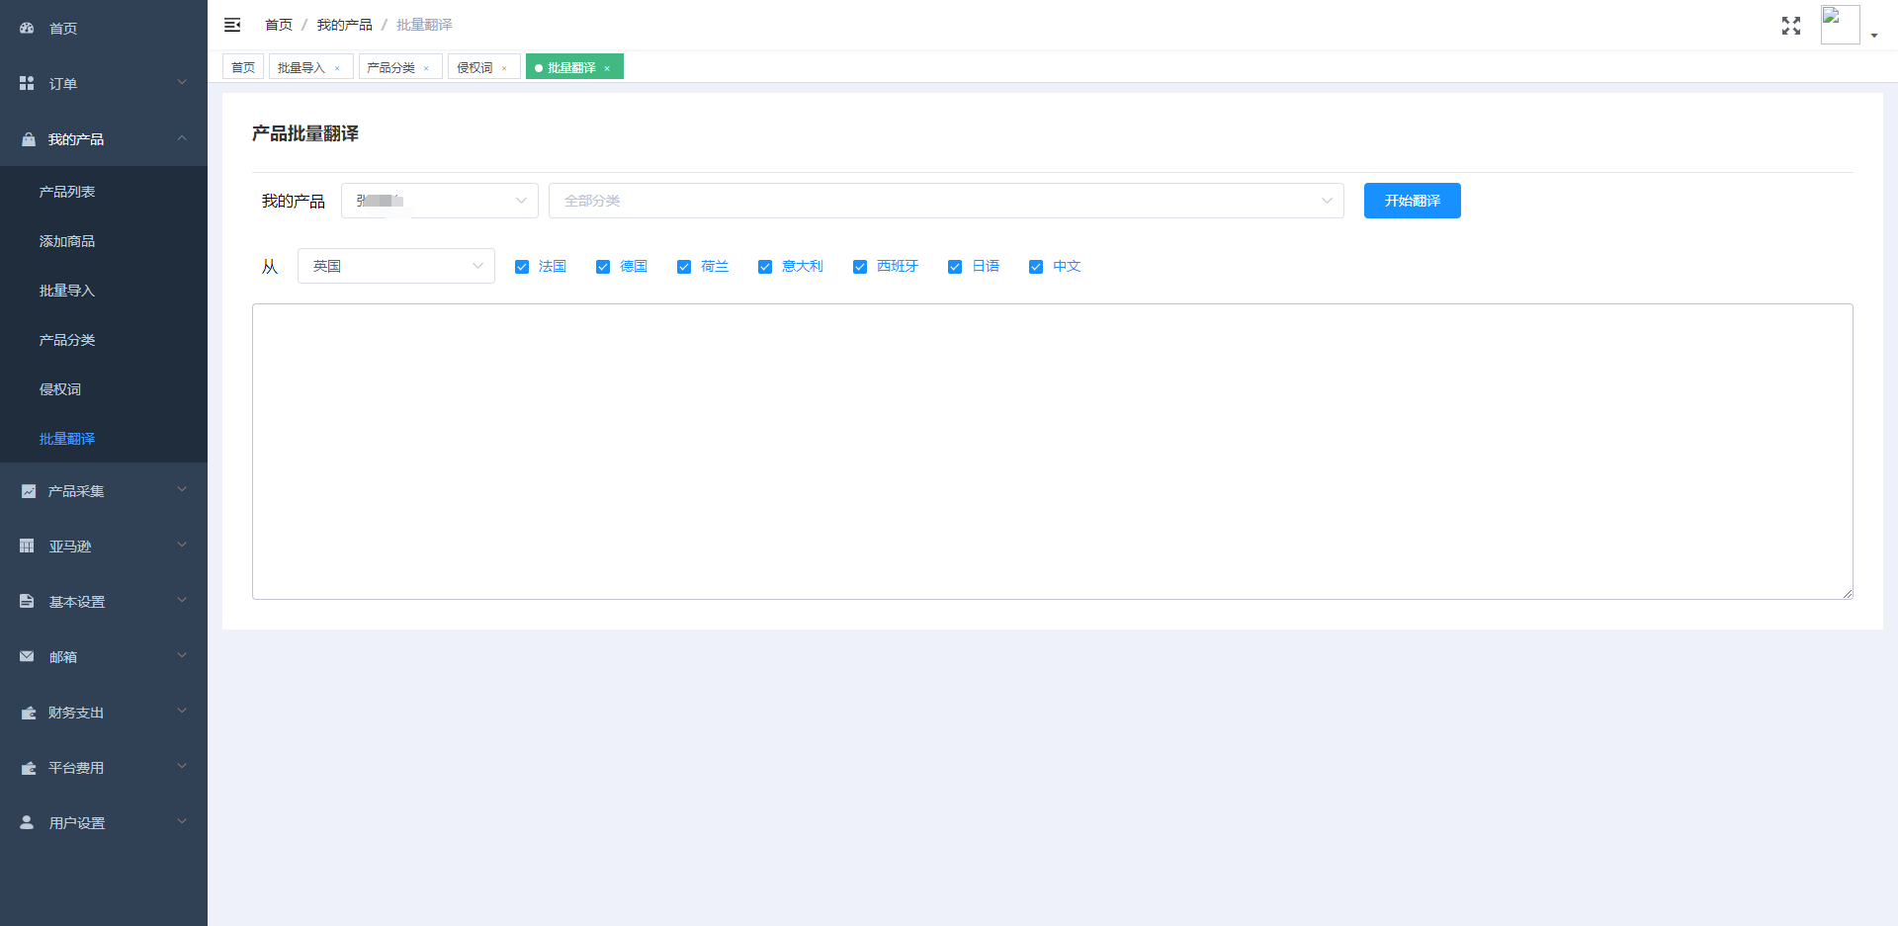1898x926 pixels.
Task: Open 产品列表 in the sidebar
Action: click(x=67, y=192)
